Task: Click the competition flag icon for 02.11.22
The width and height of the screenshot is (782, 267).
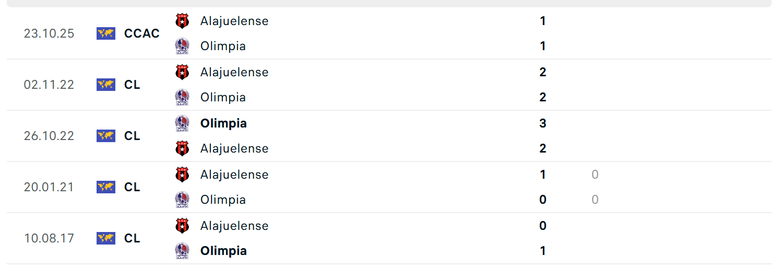Action: click(x=105, y=85)
